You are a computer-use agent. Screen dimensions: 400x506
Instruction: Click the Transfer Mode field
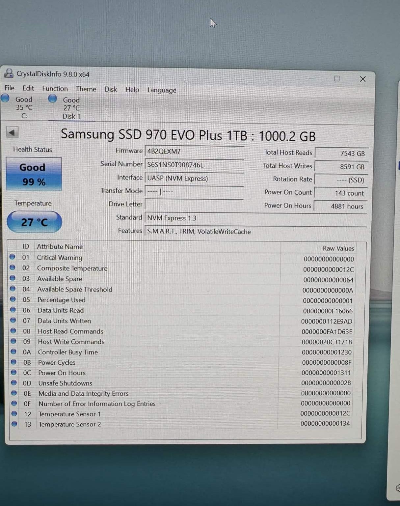pos(194,191)
